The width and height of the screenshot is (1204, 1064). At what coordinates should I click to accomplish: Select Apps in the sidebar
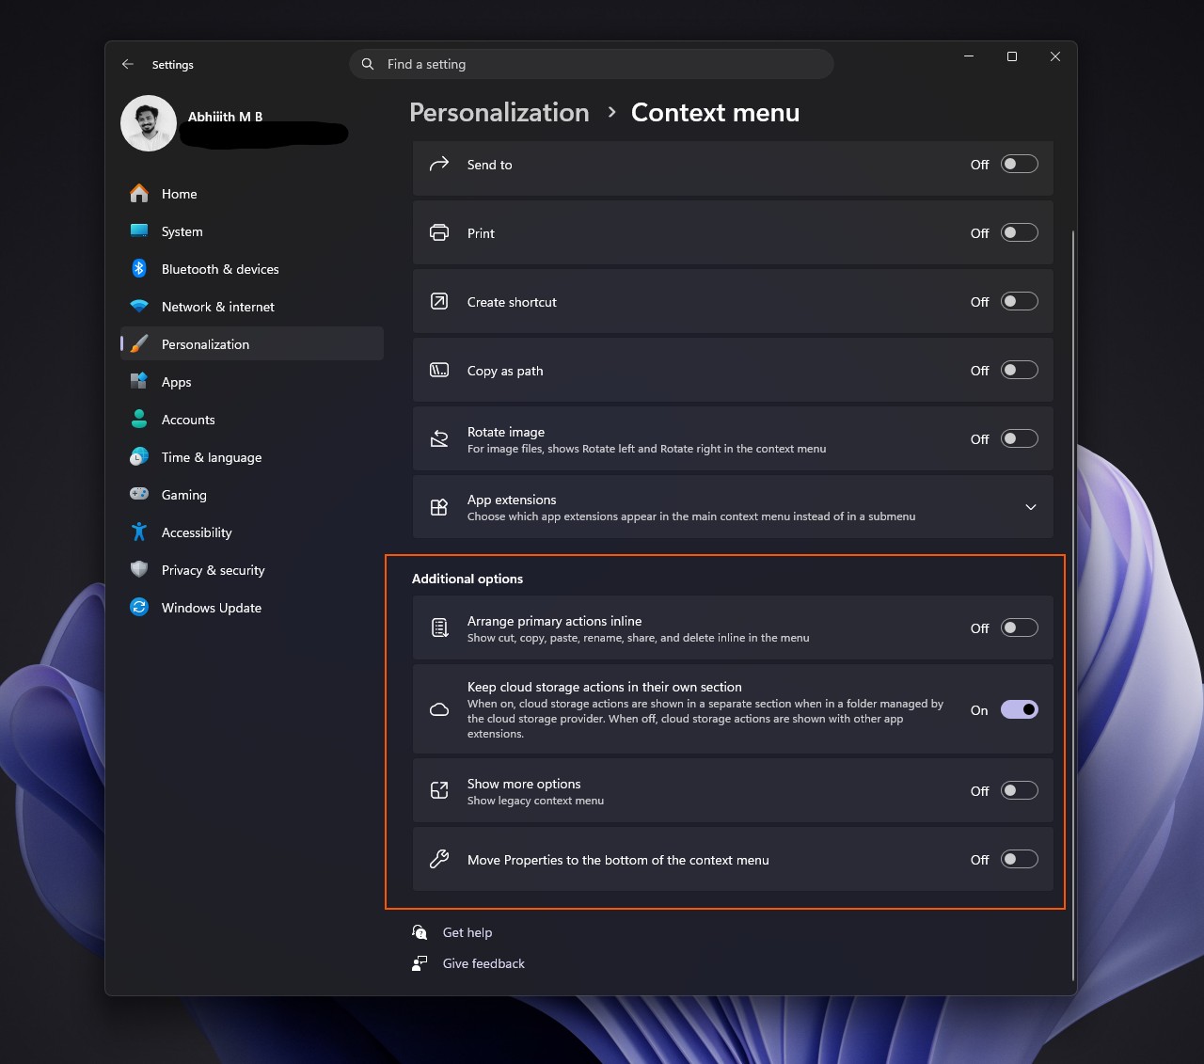(x=252, y=381)
